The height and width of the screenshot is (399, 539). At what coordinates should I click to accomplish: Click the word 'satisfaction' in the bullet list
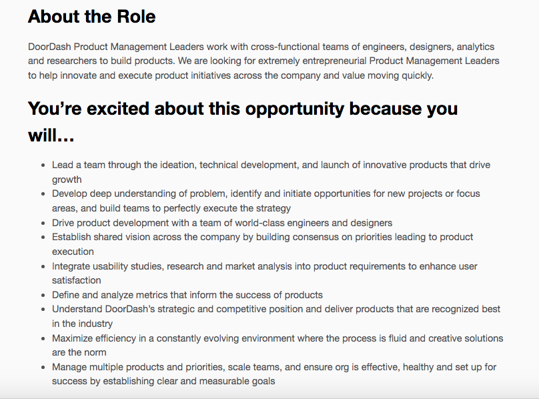pos(76,280)
